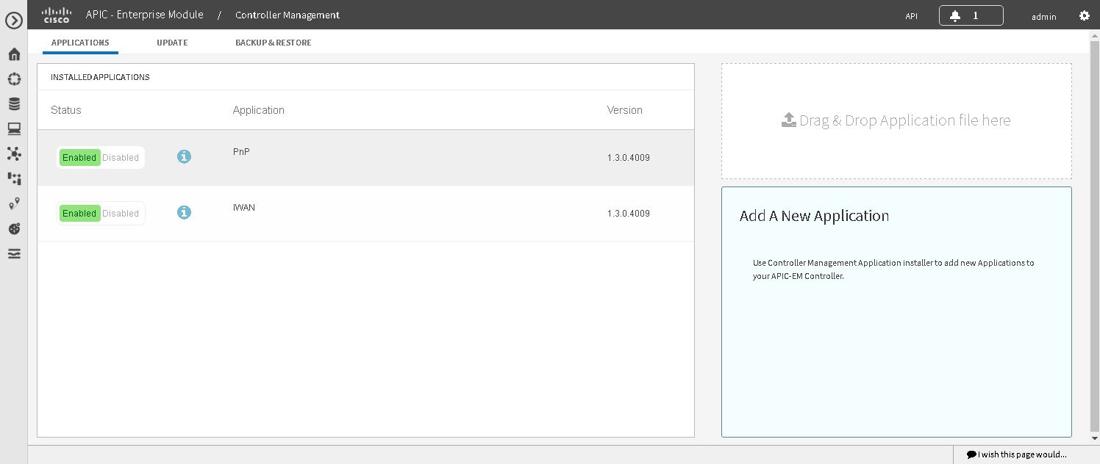Open the Home page from the sidebar

click(x=13, y=54)
